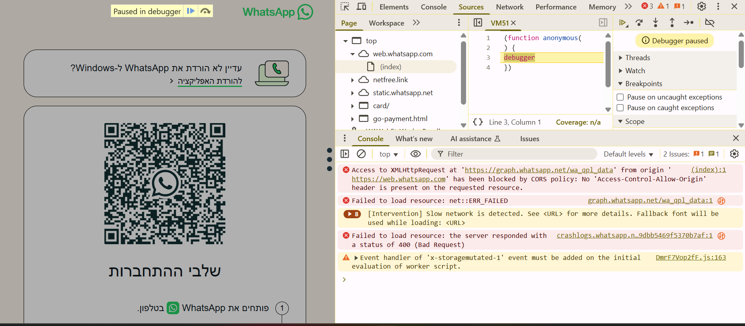745x326 pixels.
Task: Open the DmrF7Vop2fF.js:163 source link
Action: point(691,257)
